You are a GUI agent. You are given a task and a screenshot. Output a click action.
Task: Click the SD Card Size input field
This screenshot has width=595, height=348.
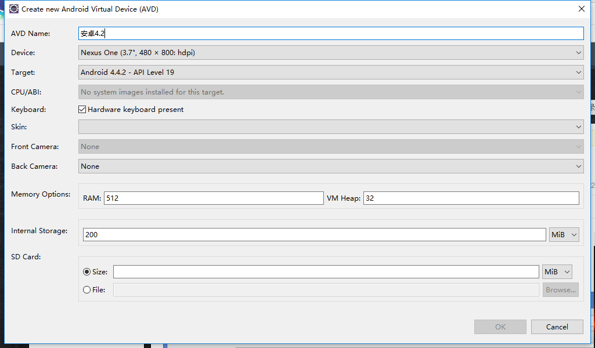pos(326,272)
